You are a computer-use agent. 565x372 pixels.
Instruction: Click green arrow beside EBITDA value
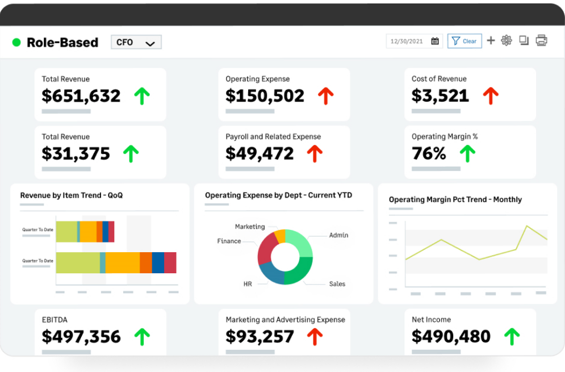142,337
